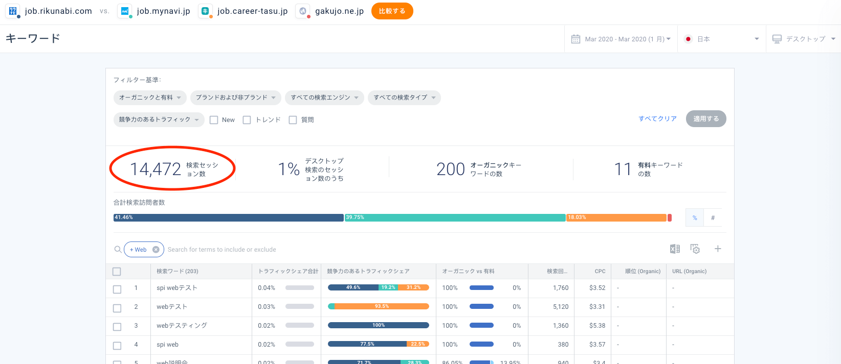Switch to percent view toggle

(695, 218)
